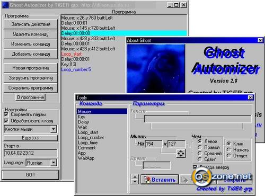265x196 pixels.
Task: Click Добавить команду button
Action: [31, 54]
